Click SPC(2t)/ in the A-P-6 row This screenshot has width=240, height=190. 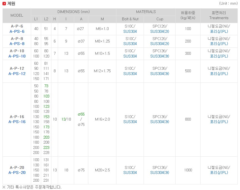[160, 26]
